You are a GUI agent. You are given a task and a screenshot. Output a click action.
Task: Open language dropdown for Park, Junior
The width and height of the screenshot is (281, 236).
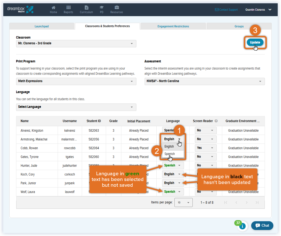point(173,183)
